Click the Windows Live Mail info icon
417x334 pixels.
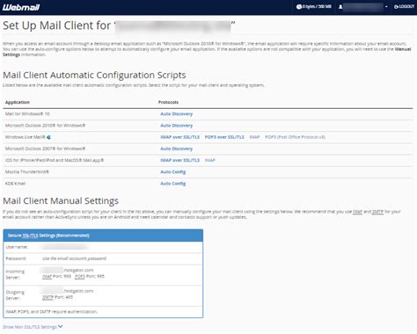pyautogui.click(x=48, y=137)
